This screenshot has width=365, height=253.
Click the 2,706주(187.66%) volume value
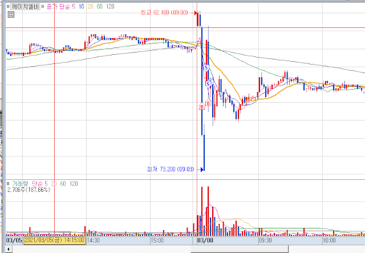(29, 190)
